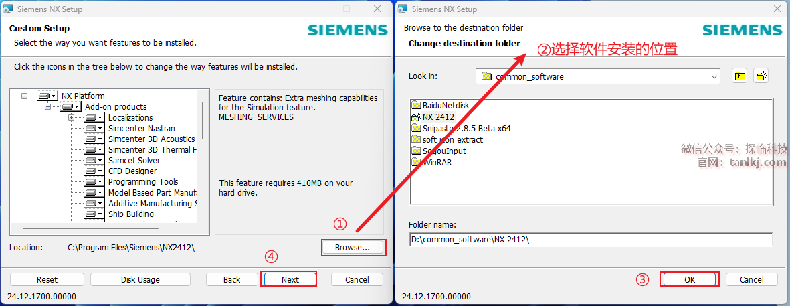Select Samcef Solver in the feature tree

[x=134, y=161]
